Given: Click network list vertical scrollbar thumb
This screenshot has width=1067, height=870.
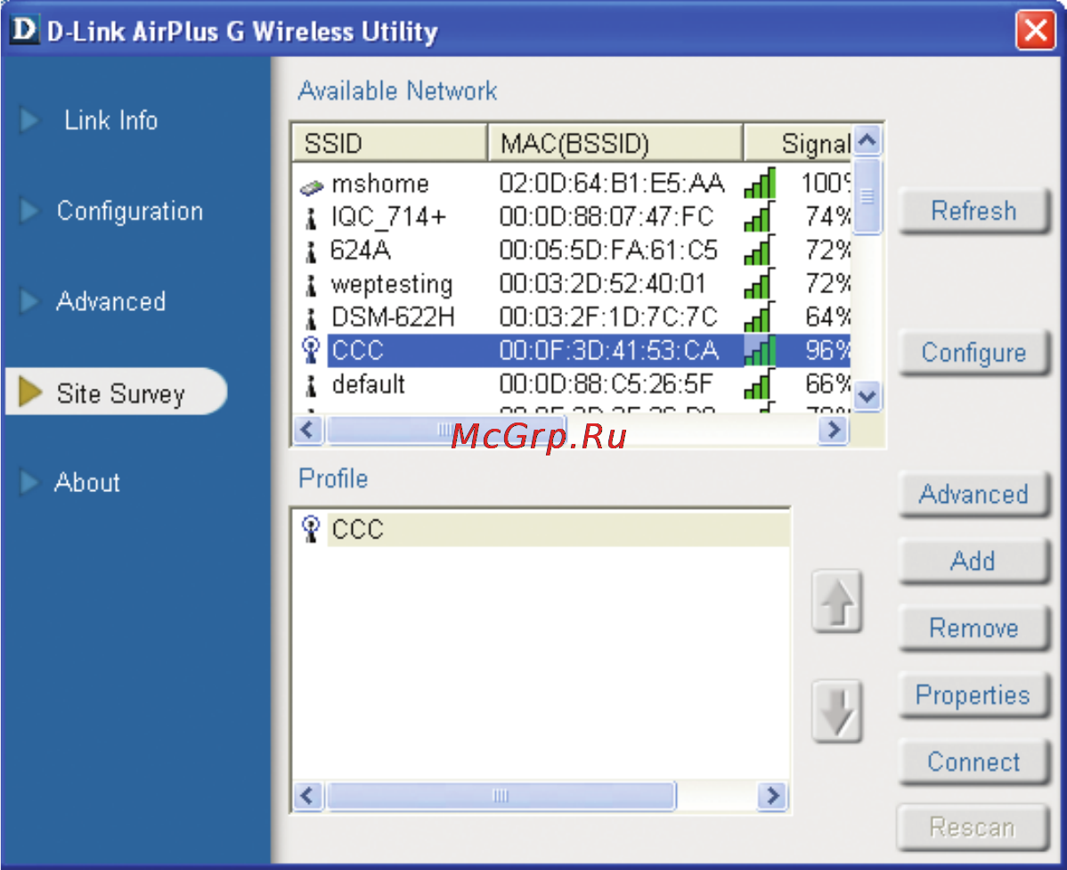Looking at the screenshot, I should pos(867,197).
